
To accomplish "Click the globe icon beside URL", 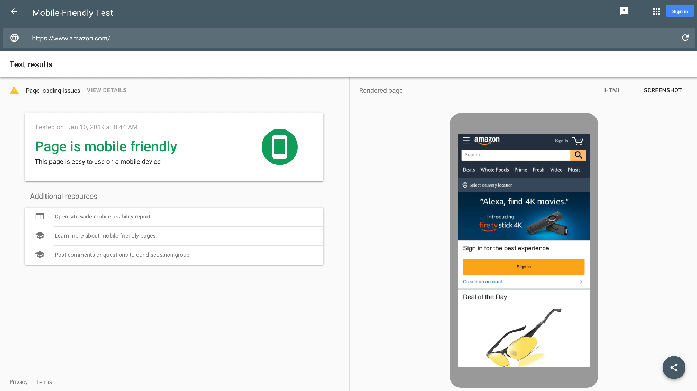I will (14, 38).
